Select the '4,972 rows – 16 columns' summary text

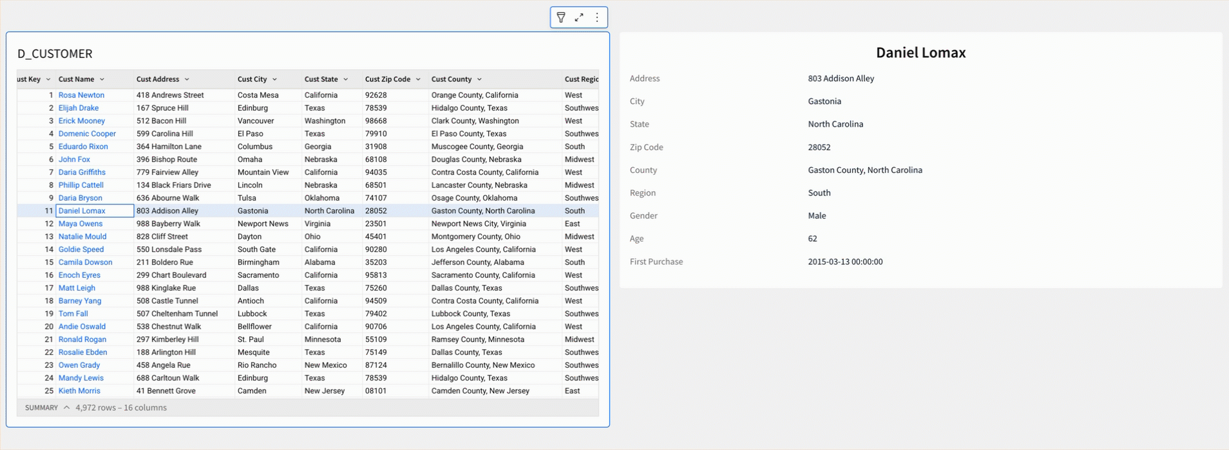point(121,408)
